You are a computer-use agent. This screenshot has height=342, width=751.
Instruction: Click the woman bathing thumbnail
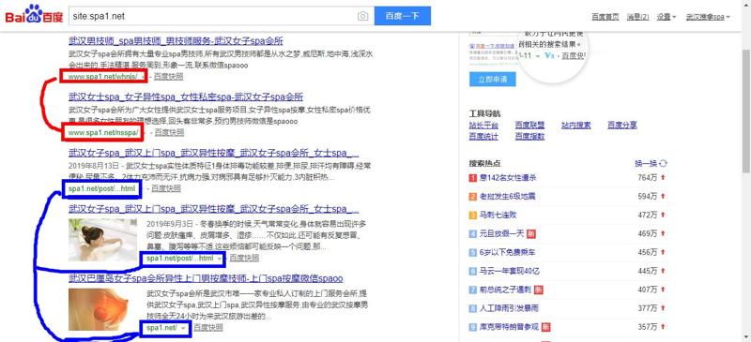point(102,240)
